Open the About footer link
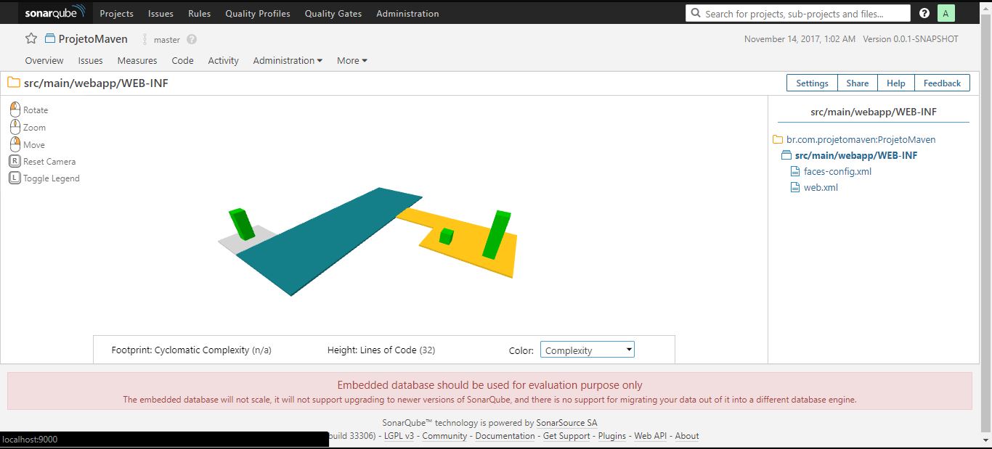The height and width of the screenshot is (449, 992). point(687,436)
